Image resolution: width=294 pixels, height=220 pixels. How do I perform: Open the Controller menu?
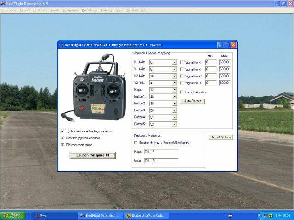pos(40,10)
